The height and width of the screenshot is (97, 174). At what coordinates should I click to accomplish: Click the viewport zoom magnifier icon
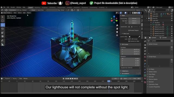117,25
